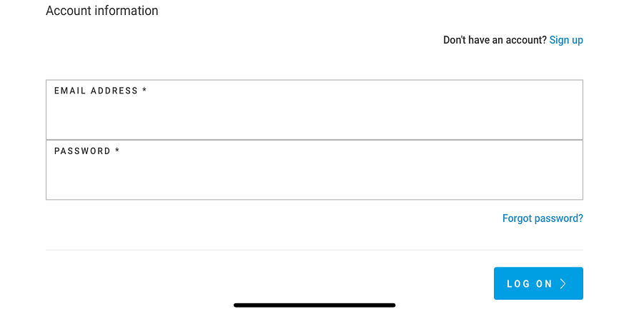Screen dimensions: 629x314
Task: Click the asterisk beside Password label
Action: pyautogui.click(x=117, y=151)
